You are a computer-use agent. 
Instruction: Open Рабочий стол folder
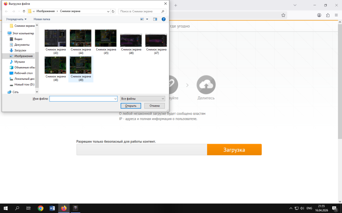21,73
